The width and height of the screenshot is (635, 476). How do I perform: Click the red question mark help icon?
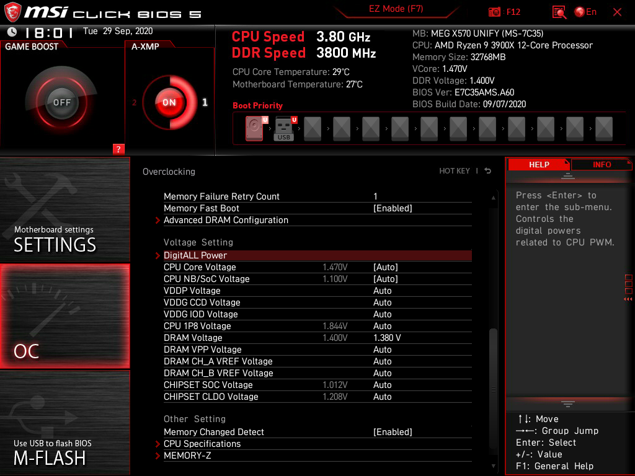[118, 149]
